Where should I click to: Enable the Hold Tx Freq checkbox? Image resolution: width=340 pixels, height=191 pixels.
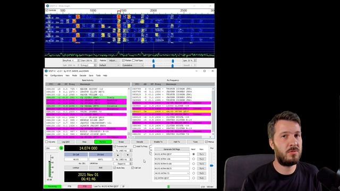(134, 146)
